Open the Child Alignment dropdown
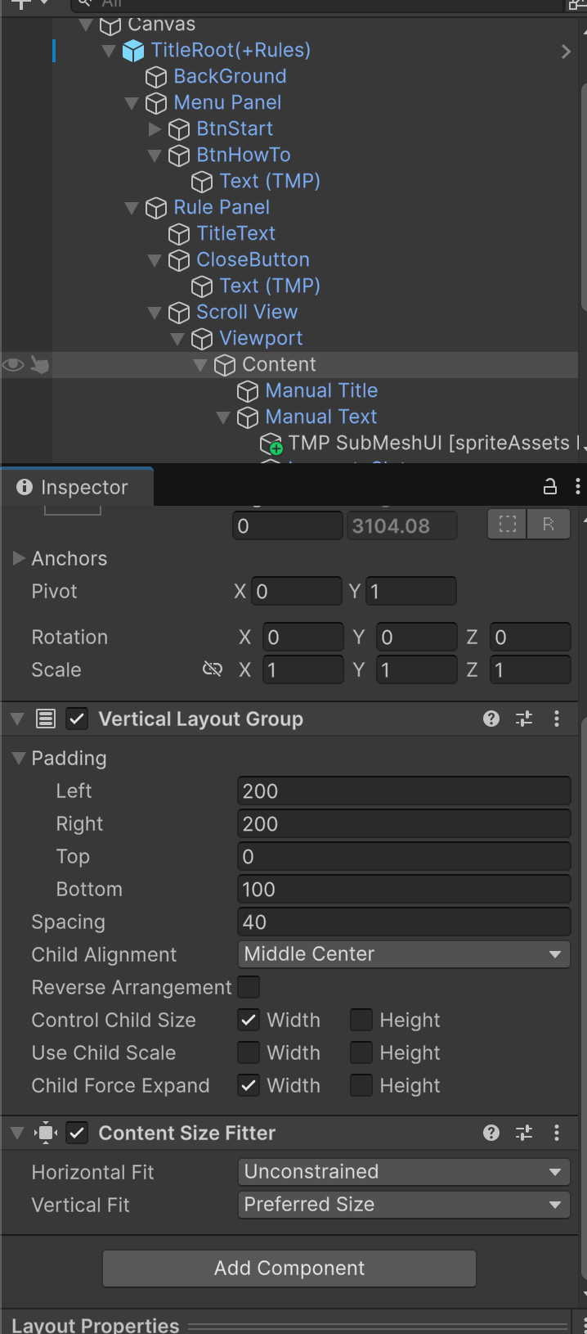 [x=404, y=954]
